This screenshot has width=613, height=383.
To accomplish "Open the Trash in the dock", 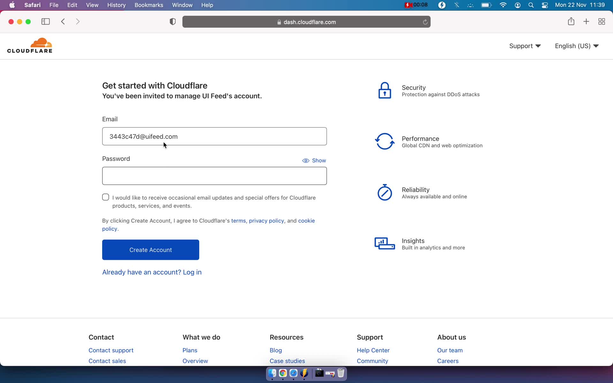I will (341, 373).
